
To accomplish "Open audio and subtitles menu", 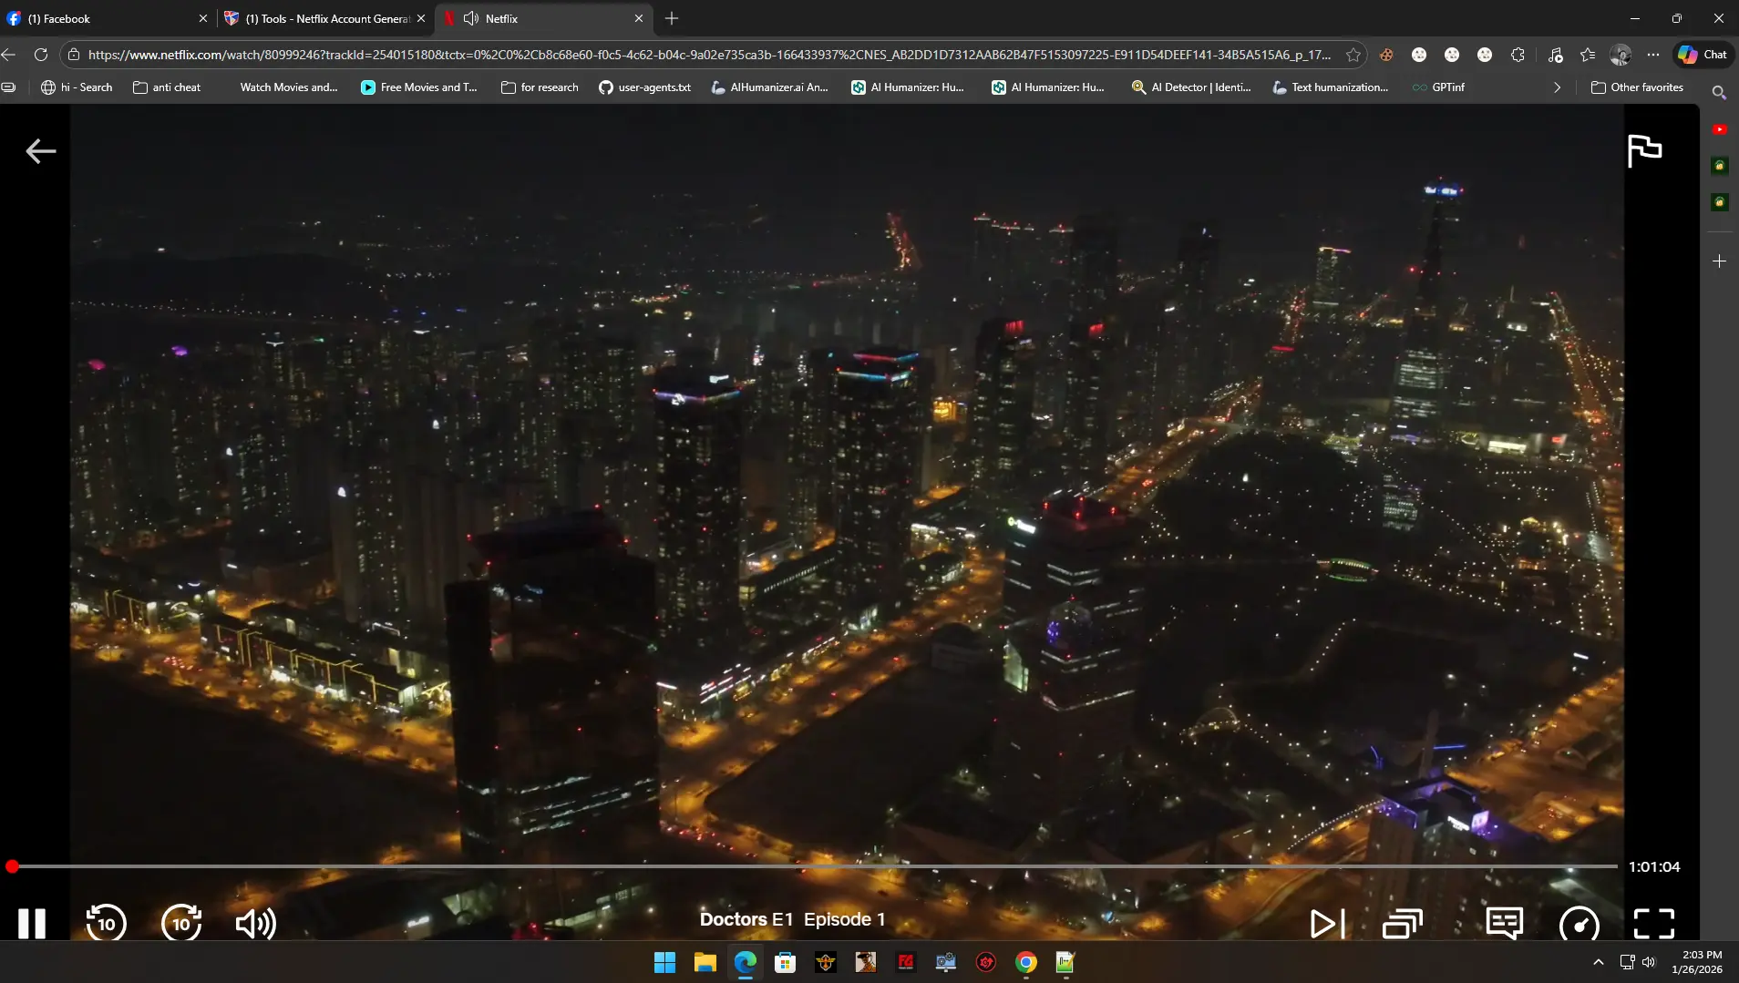I will 1504,923.
